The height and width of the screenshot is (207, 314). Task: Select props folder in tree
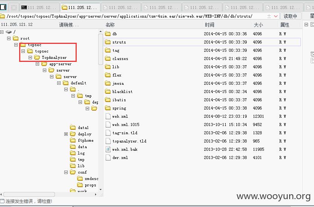pos(87,185)
